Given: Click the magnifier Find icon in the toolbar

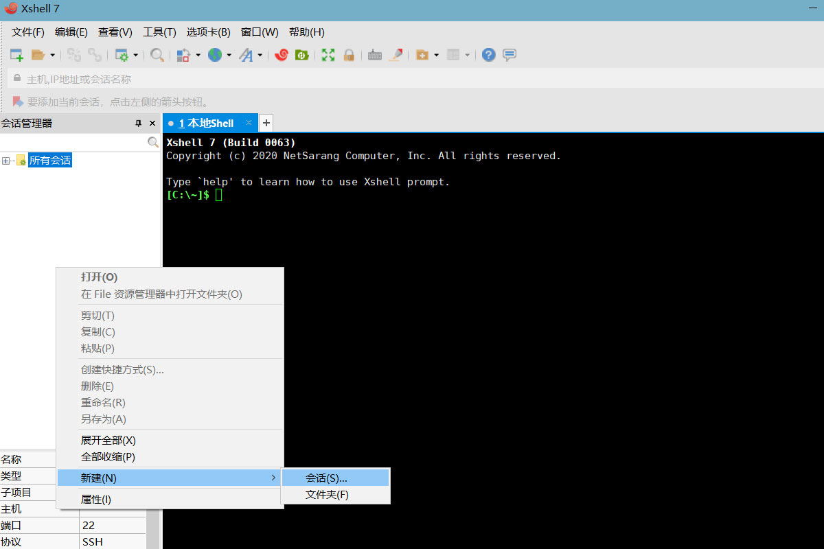Looking at the screenshot, I should pyautogui.click(x=157, y=55).
